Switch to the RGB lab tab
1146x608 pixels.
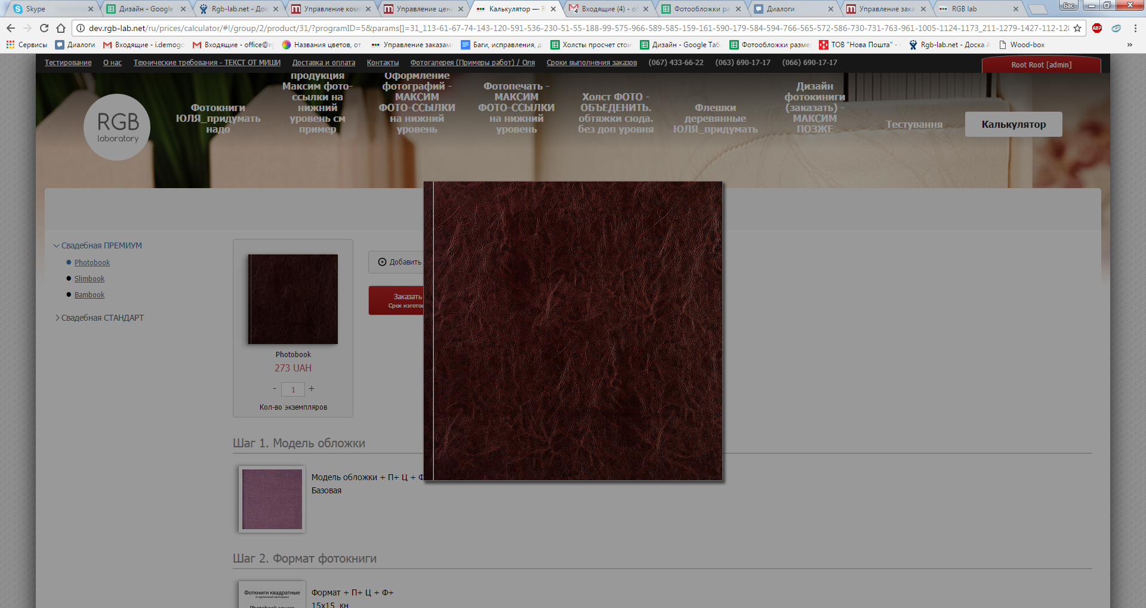(x=976, y=9)
